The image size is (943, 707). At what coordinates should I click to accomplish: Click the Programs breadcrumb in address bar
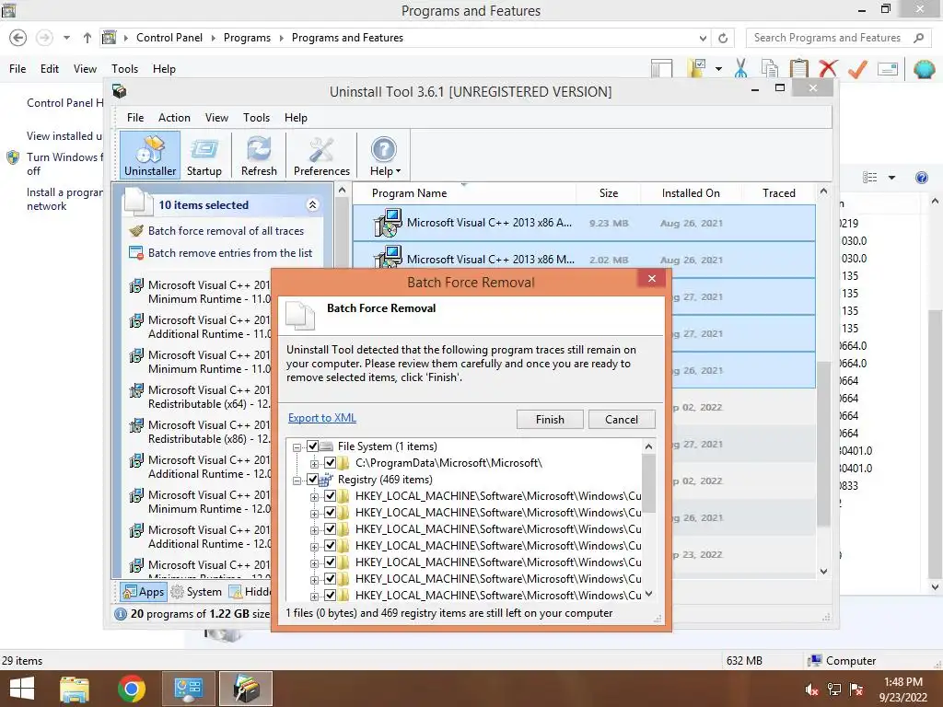click(247, 38)
